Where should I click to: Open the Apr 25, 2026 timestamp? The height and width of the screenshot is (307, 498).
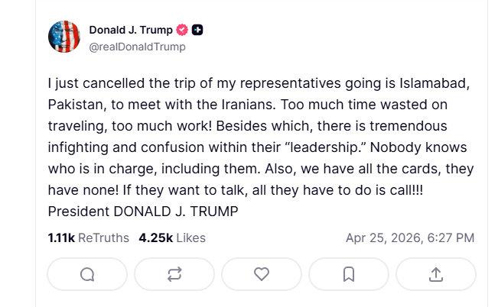point(409,238)
